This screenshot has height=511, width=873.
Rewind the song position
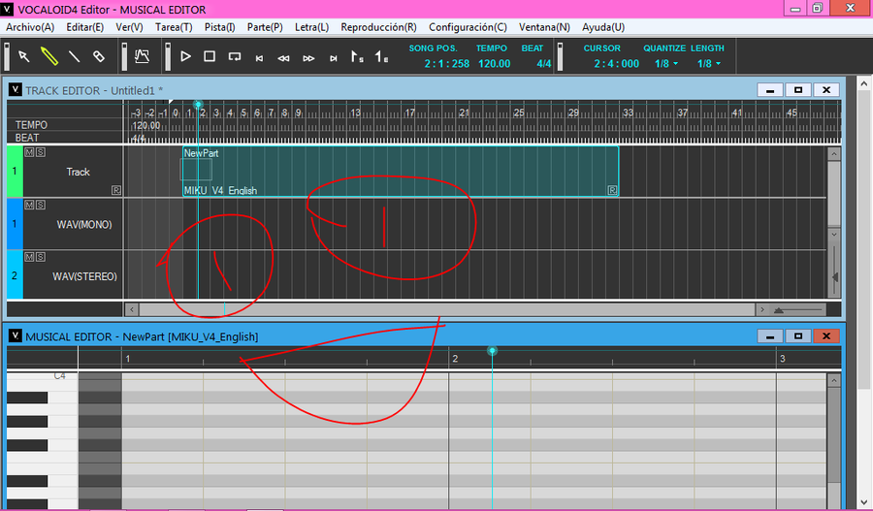coord(283,58)
